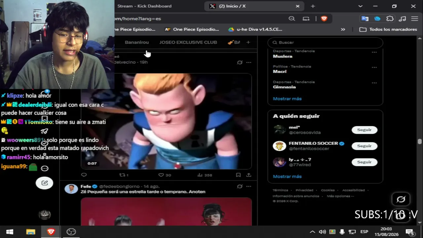Open the blue round extension icon

click(x=377, y=19)
